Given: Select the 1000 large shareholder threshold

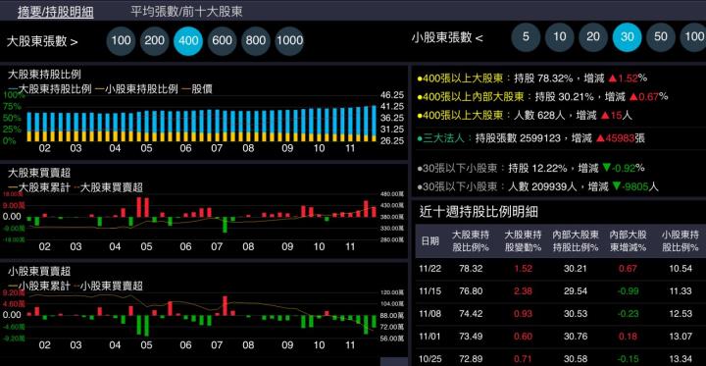Looking at the screenshot, I should (289, 41).
